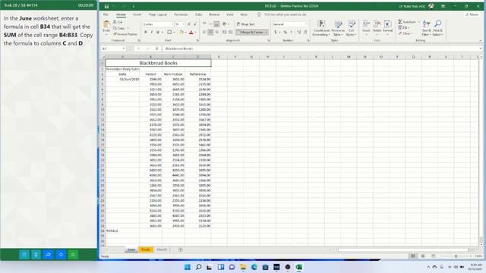Align text left
Image resolution: width=486 pixels, height=273 pixels.
(204, 32)
